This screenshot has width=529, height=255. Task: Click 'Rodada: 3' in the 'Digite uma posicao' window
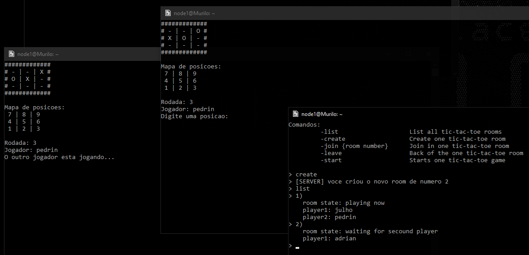pyautogui.click(x=176, y=102)
